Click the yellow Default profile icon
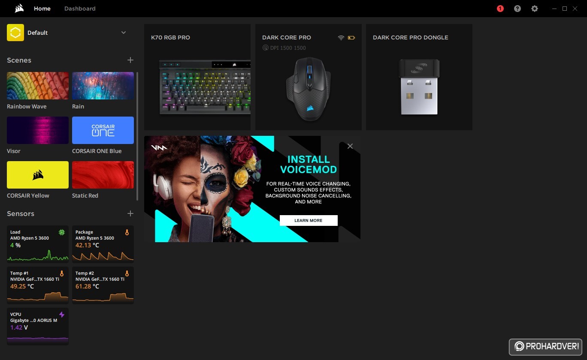The height and width of the screenshot is (360, 587). point(15,33)
